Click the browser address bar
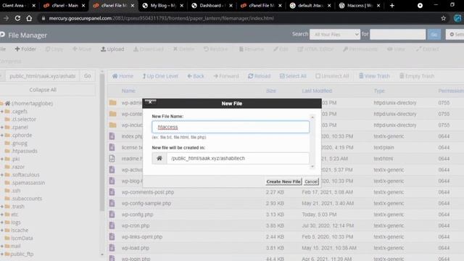This screenshot has width=464, height=261. coord(237,18)
